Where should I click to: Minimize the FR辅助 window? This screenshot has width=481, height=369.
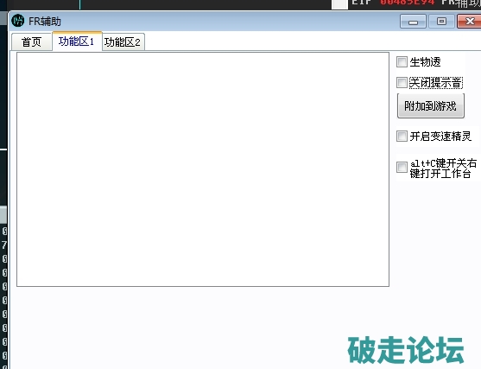[413, 22]
